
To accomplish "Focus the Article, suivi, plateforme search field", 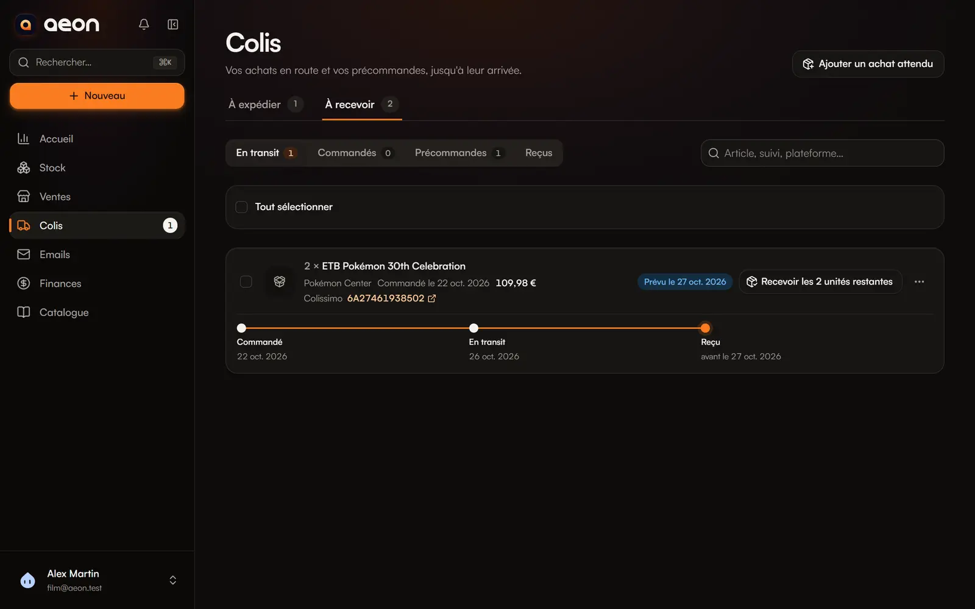I will tap(822, 153).
